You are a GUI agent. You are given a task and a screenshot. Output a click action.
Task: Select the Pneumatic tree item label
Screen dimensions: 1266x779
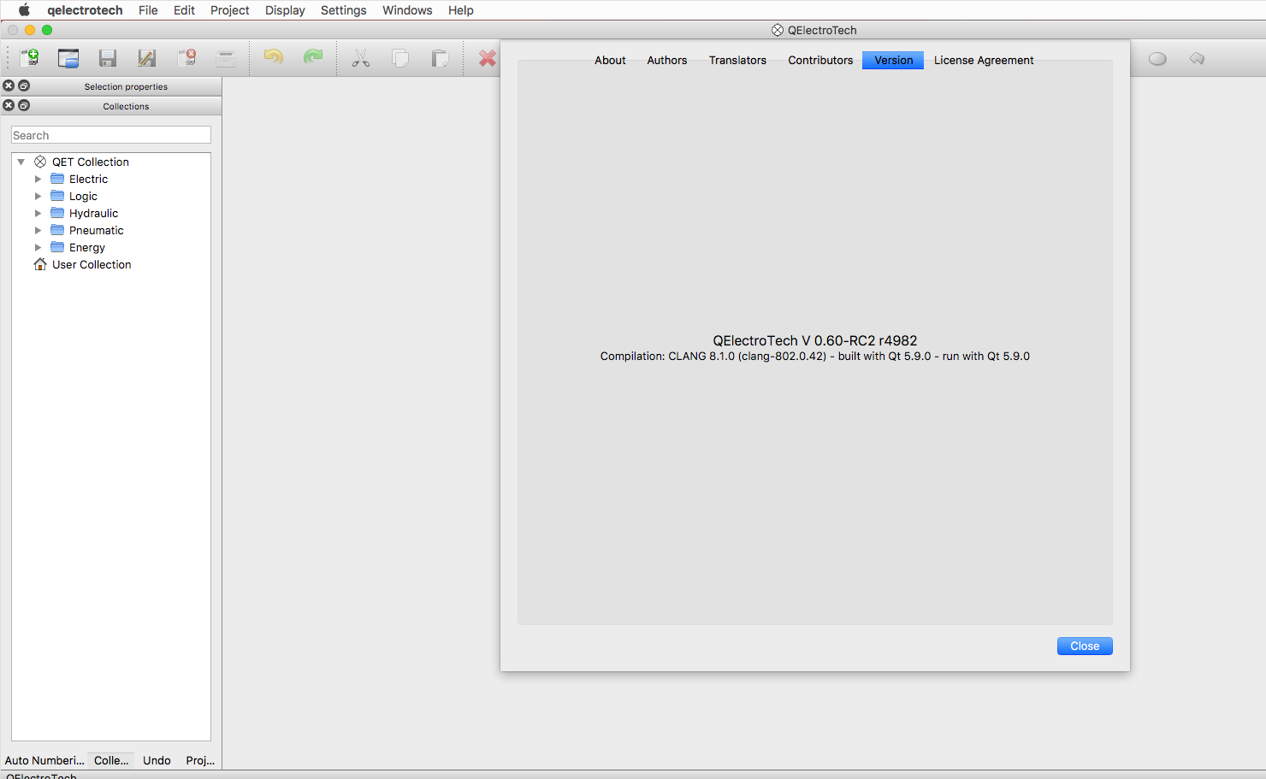(96, 230)
